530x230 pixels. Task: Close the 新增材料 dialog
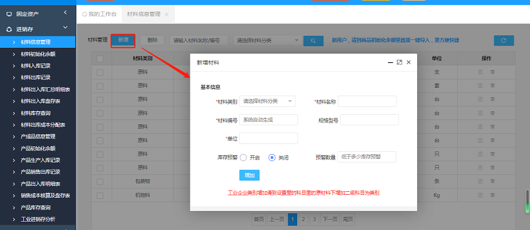(x=409, y=63)
